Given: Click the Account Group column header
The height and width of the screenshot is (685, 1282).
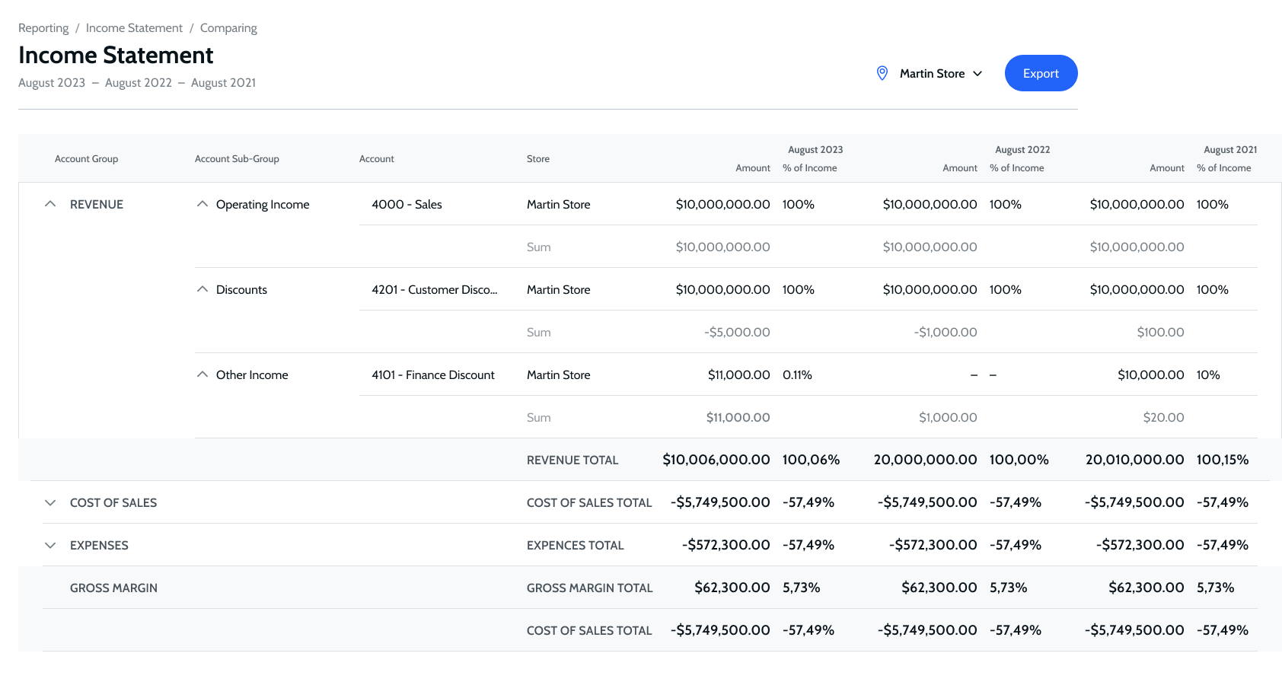Looking at the screenshot, I should click(x=86, y=159).
